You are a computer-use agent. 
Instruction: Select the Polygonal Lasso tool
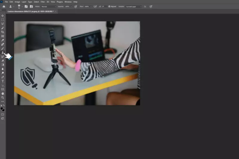coord(3,24)
